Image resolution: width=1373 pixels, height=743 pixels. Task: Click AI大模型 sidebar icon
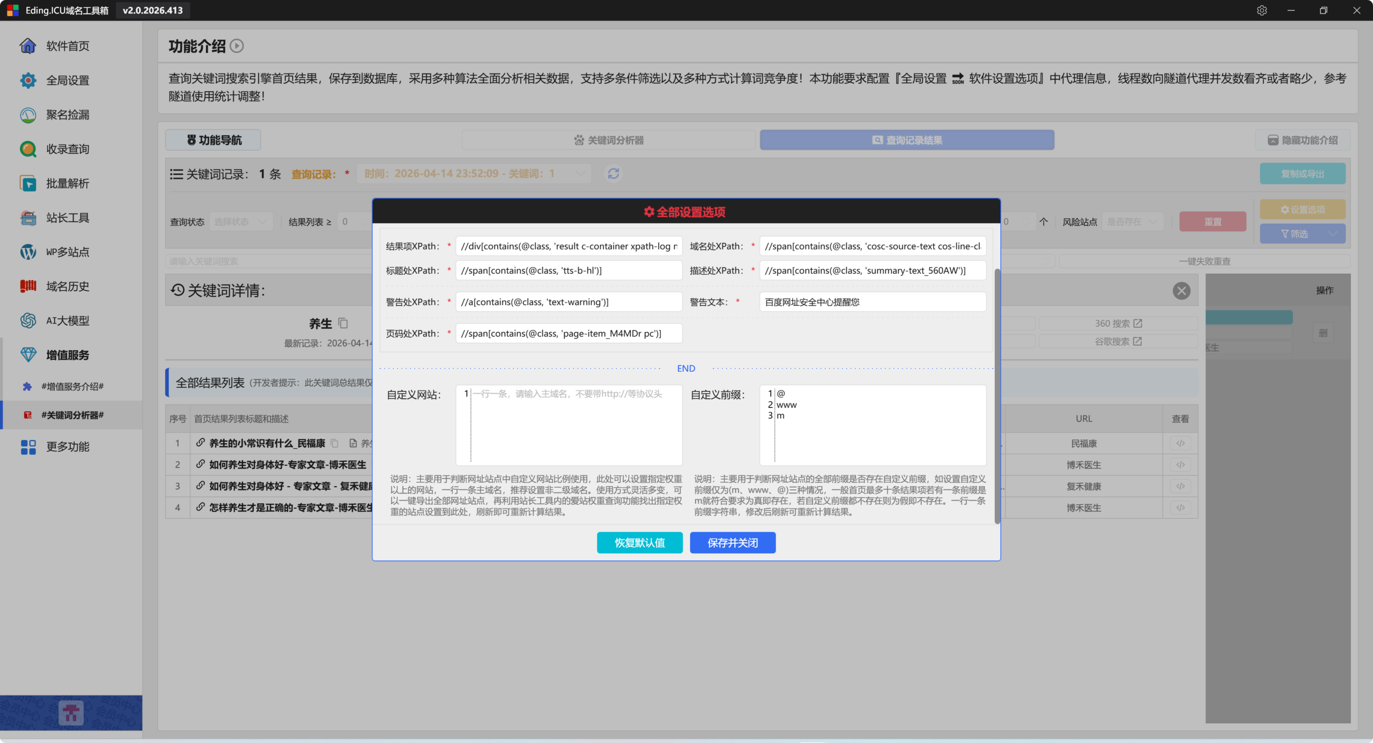pyautogui.click(x=28, y=321)
